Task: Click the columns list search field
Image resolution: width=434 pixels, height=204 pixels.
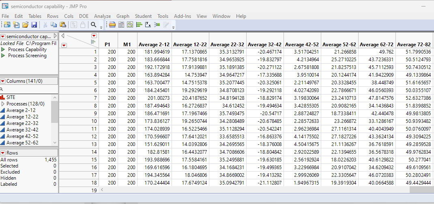Action: coord(28,89)
